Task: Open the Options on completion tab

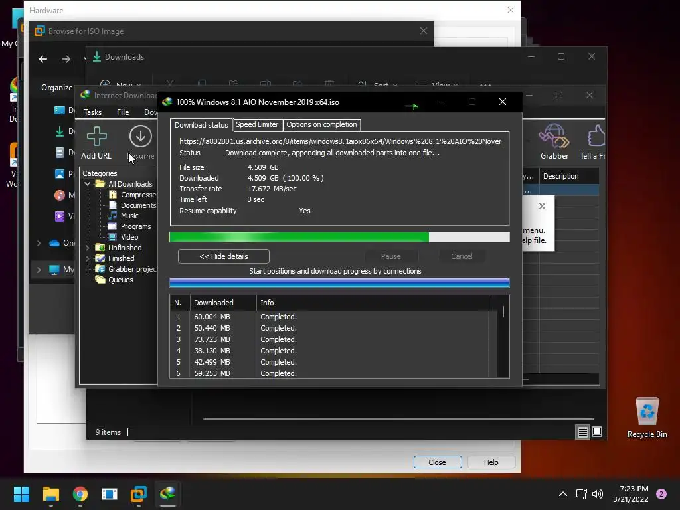Action: (x=321, y=124)
